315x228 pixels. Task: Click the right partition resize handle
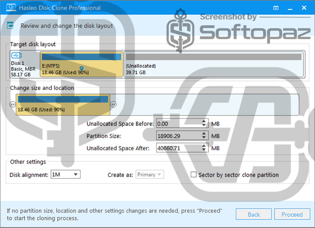pyautogui.click(x=113, y=104)
